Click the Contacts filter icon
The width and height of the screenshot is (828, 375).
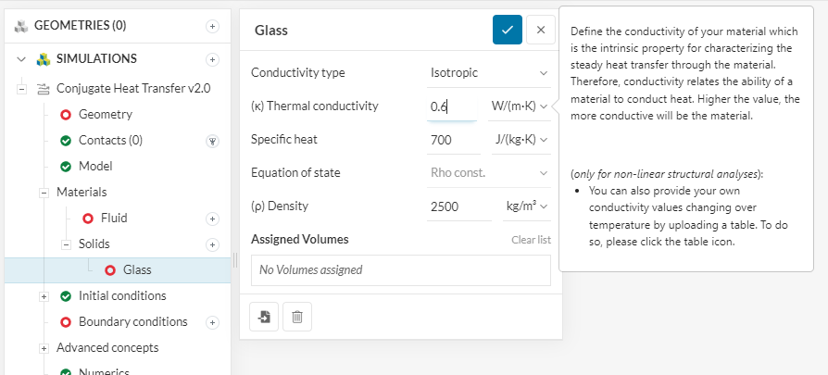click(212, 141)
